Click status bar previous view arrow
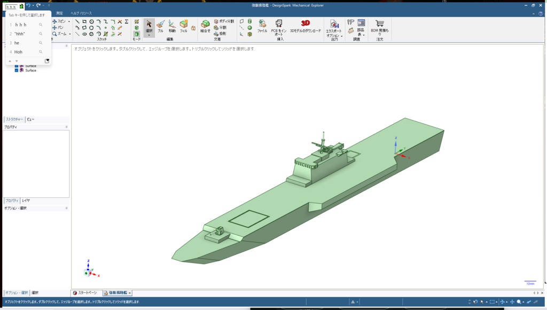This screenshot has height=310, width=547. tap(529, 302)
